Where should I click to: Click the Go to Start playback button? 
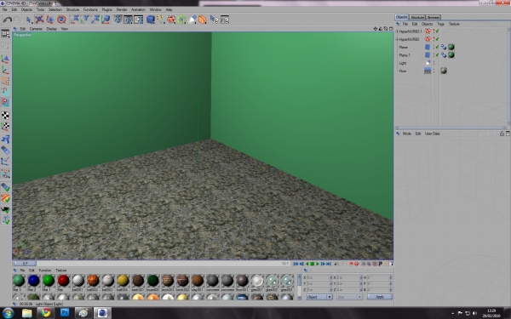(296, 264)
